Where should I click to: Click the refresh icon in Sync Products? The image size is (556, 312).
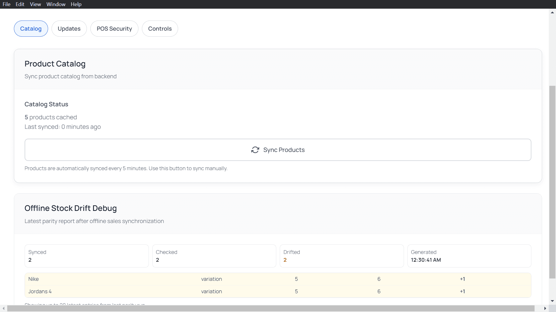[x=255, y=150]
